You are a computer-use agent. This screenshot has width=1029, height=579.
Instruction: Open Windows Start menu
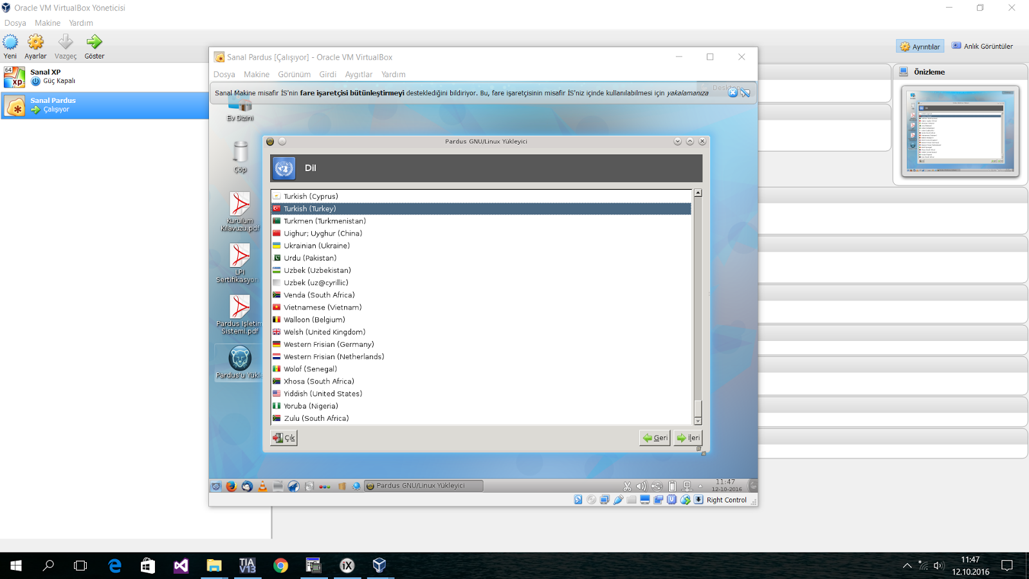tap(16, 565)
